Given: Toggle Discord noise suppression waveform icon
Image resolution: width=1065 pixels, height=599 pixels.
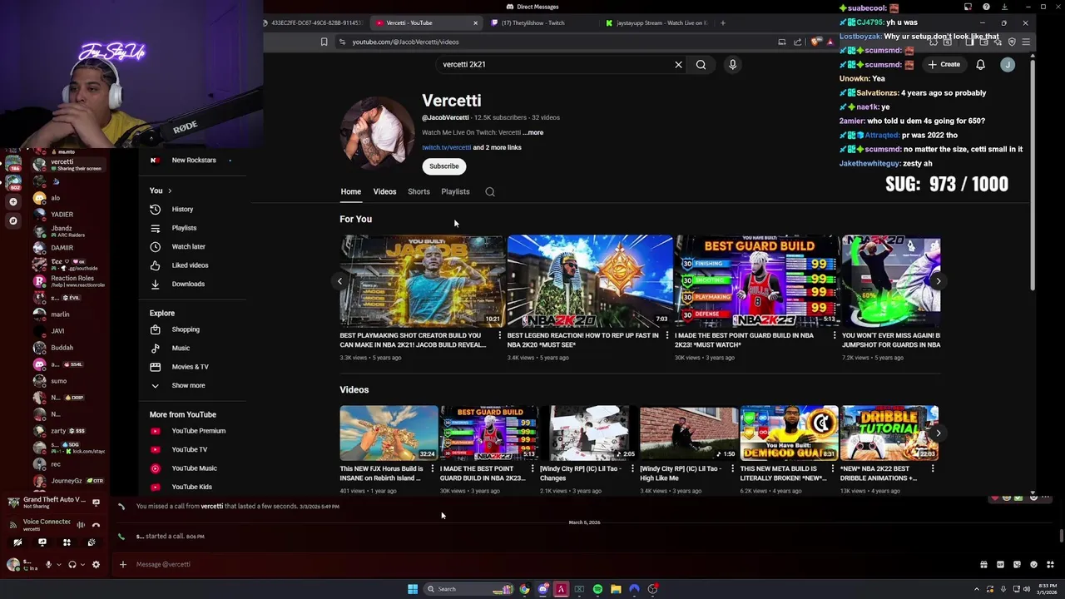Looking at the screenshot, I should coord(81,525).
